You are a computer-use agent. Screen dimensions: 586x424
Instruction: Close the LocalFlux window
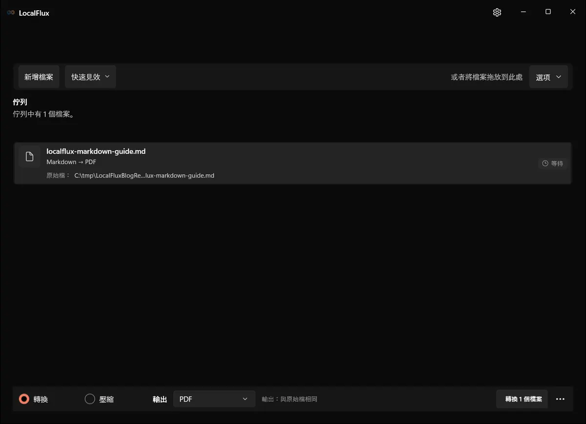(573, 12)
